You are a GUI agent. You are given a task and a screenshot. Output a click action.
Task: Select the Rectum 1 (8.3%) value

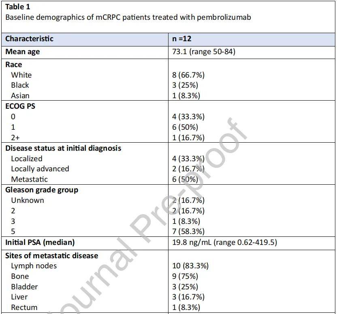(x=186, y=308)
